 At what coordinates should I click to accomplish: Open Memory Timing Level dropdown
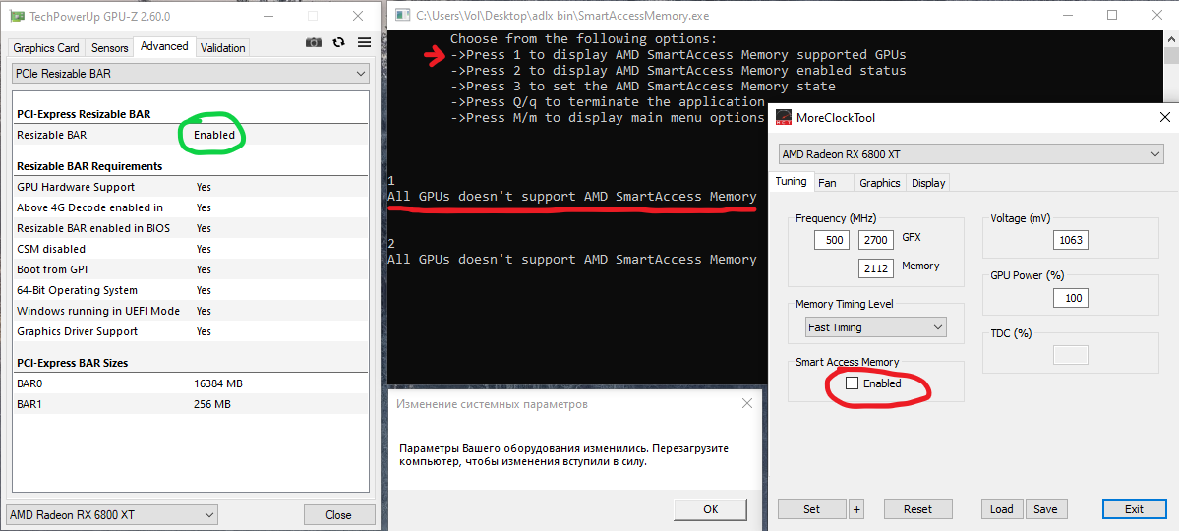(875, 327)
